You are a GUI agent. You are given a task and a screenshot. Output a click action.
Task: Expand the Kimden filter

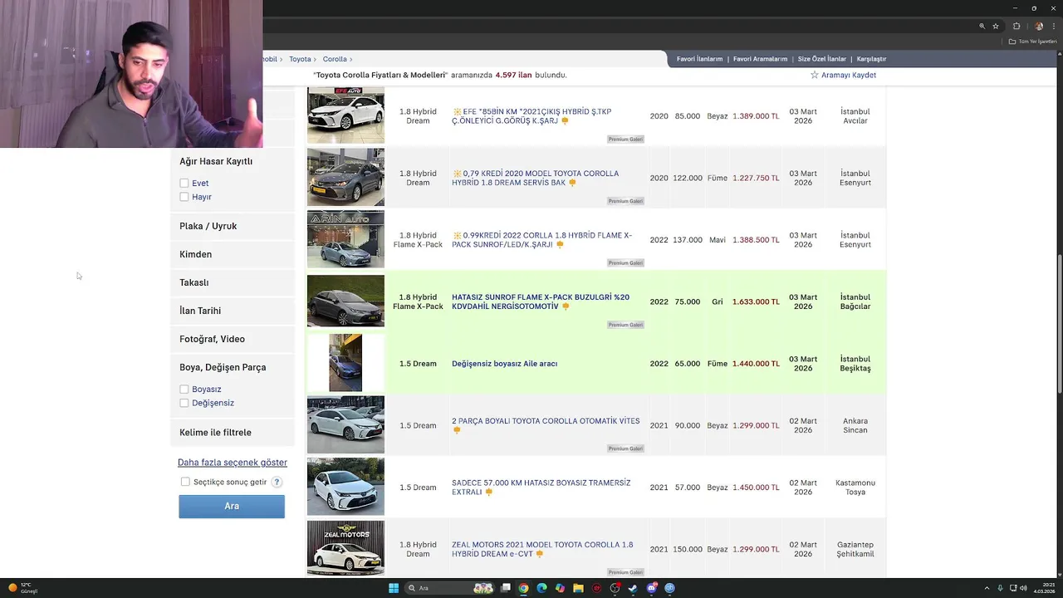tap(233, 254)
